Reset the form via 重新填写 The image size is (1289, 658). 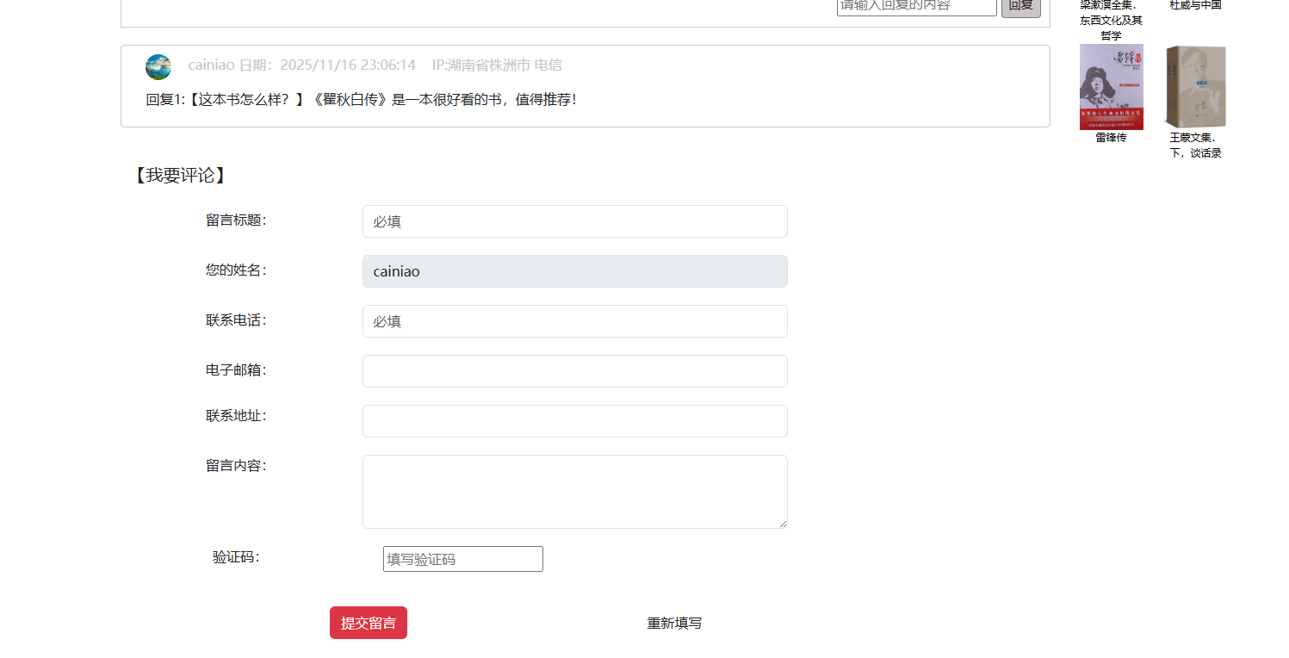click(x=674, y=623)
